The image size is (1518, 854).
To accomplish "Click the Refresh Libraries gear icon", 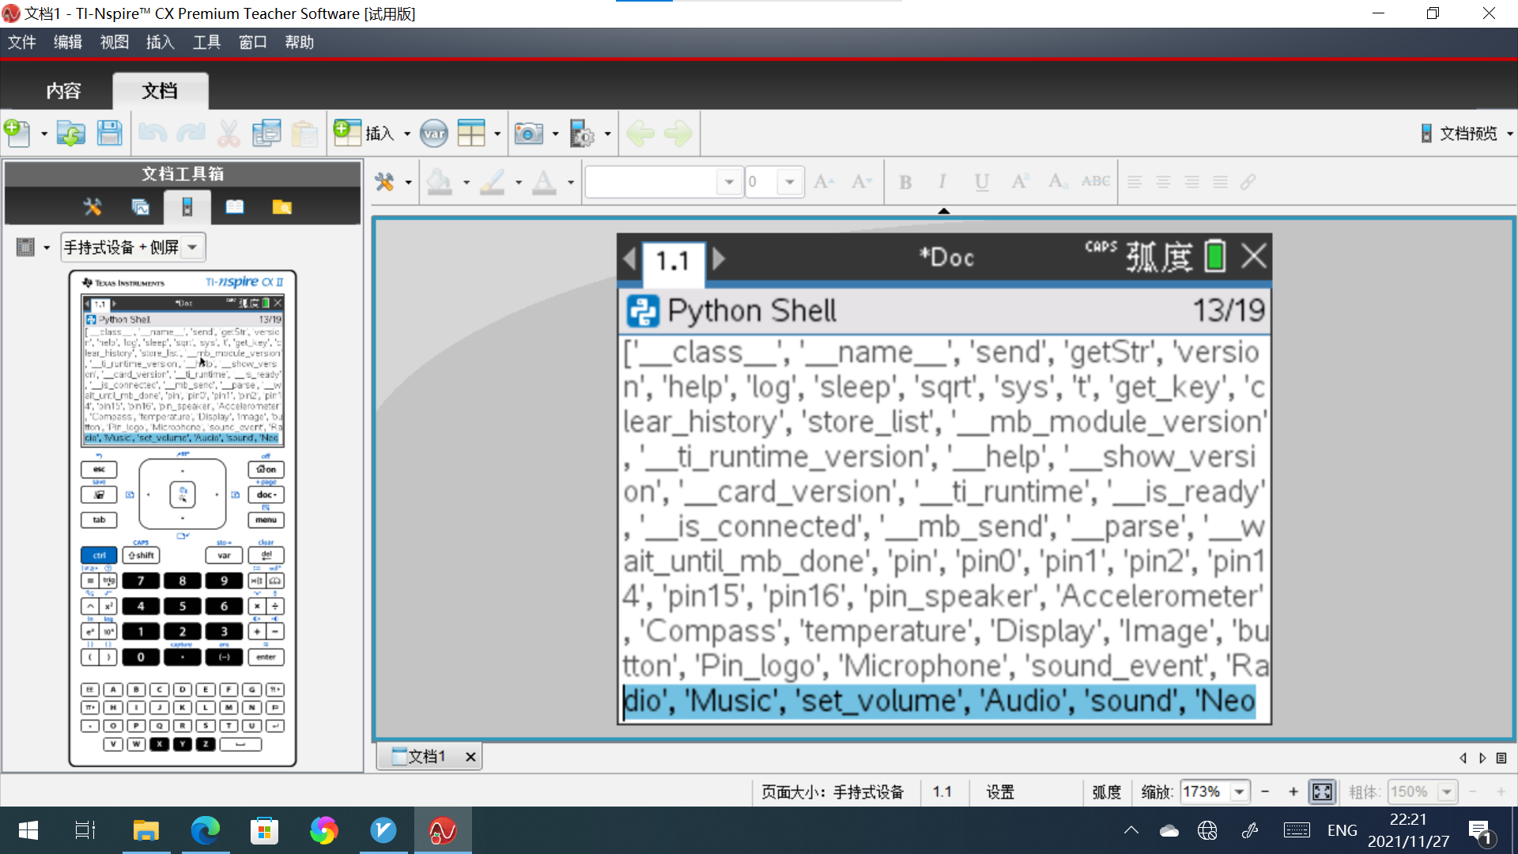I will 583,133.
